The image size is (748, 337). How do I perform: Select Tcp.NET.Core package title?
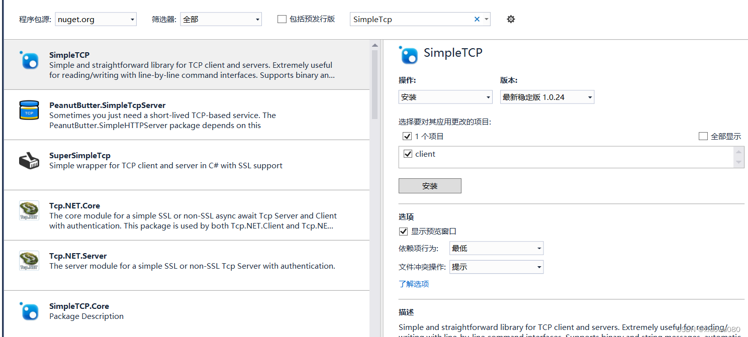click(x=74, y=205)
